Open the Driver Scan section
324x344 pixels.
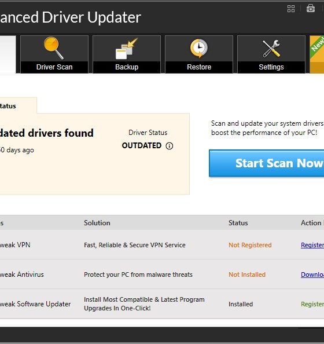pyautogui.click(x=54, y=54)
